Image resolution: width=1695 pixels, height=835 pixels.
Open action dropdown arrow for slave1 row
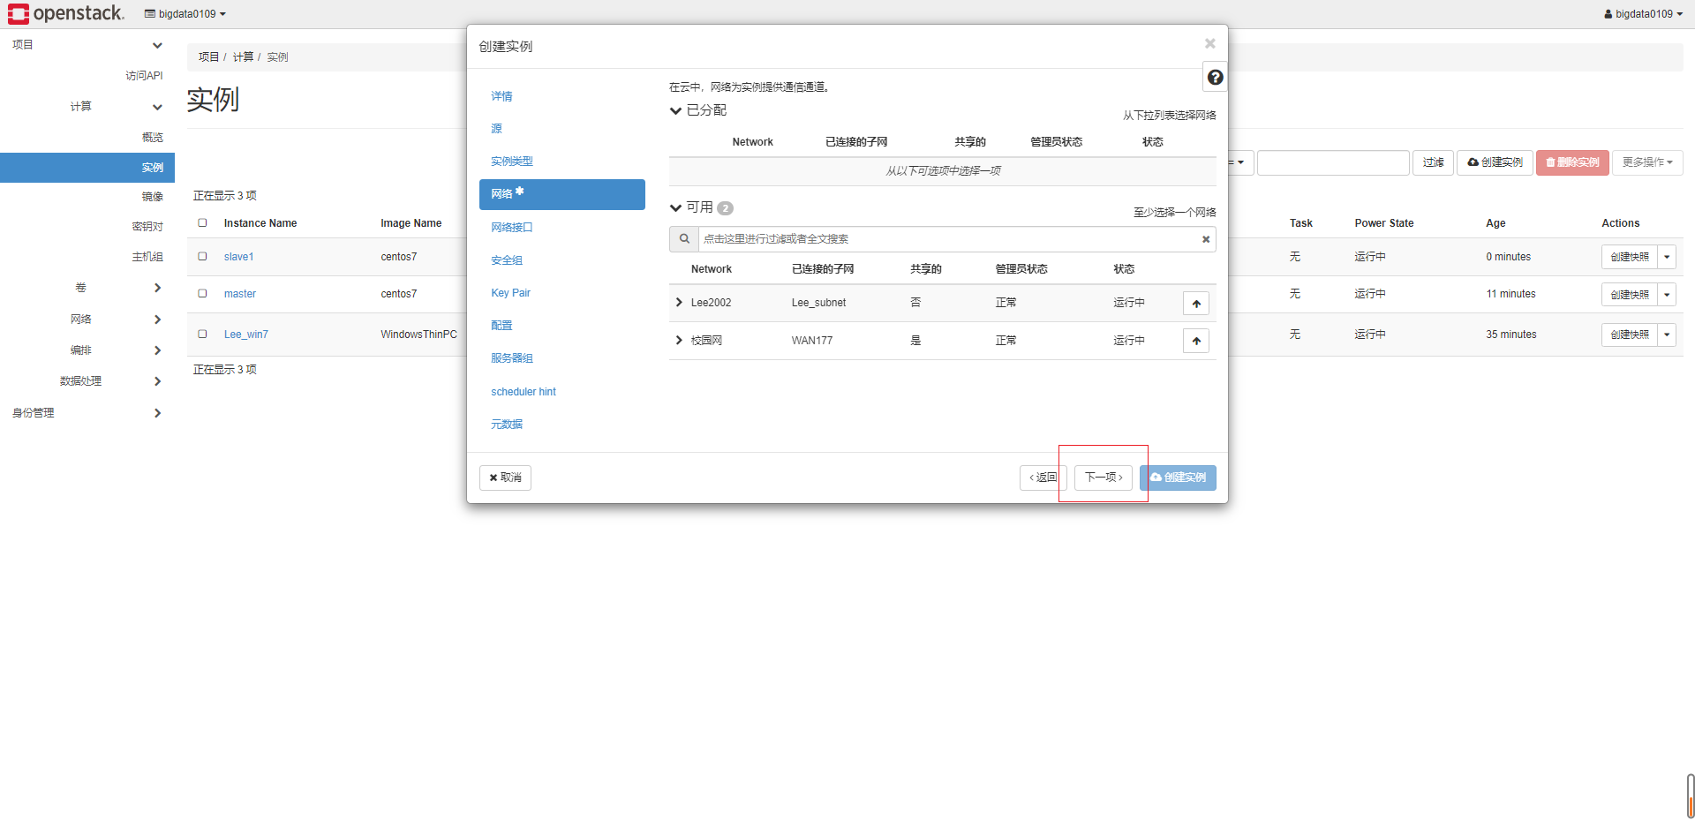point(1667,257)
